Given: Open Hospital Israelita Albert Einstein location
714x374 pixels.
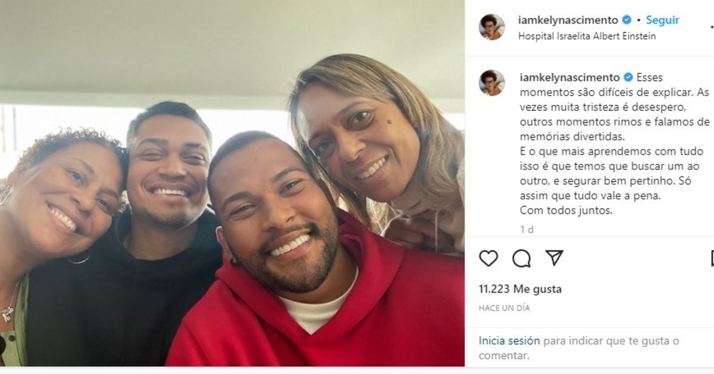Looking at the screenshot, I should pyautogui.click(x=587, y=36).
